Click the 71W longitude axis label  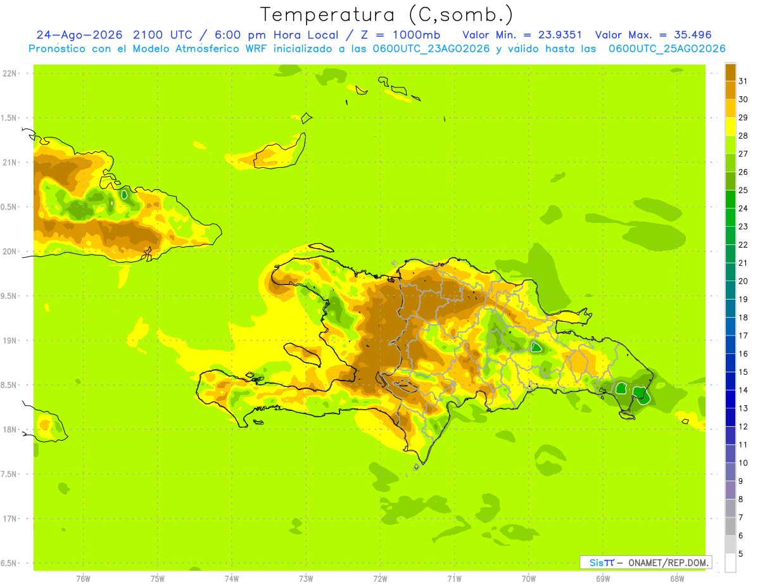tap(454, 578)
